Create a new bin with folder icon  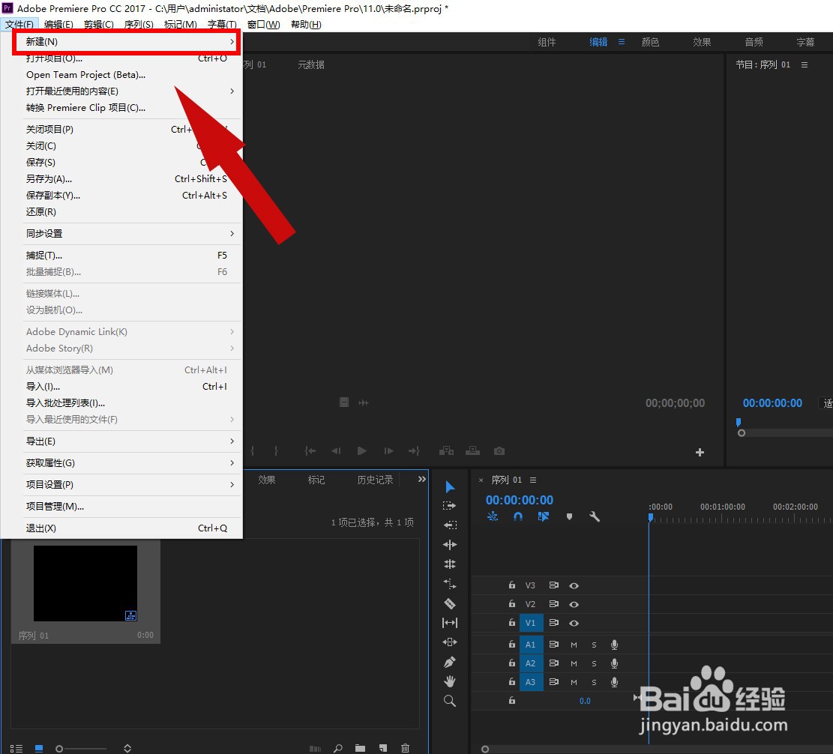(x=360, y=748)
